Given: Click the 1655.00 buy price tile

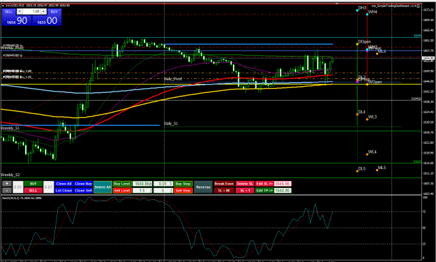Looking at the screenshot, I should click(x=47, y=20).
